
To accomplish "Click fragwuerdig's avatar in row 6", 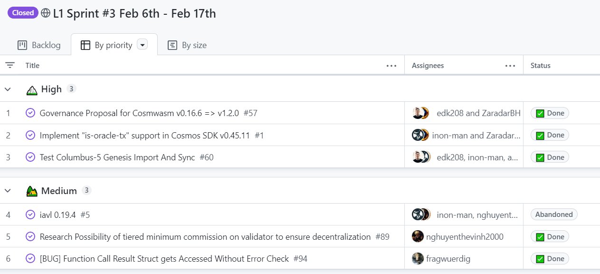I will [418, 259].
